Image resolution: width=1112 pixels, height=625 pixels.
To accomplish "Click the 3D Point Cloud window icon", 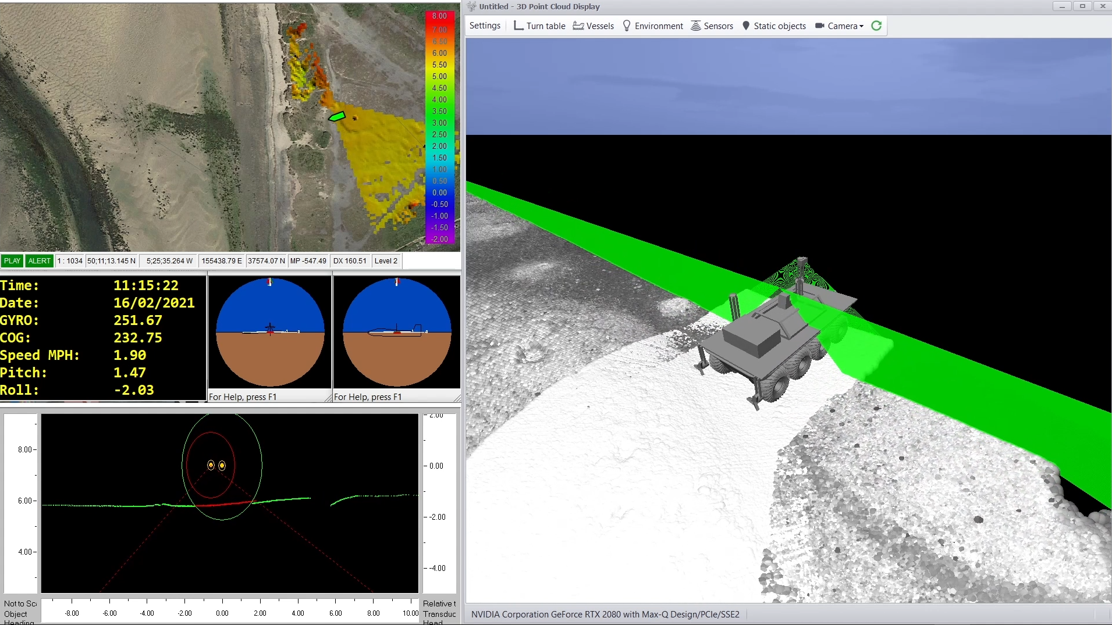I will click(472, 6).
